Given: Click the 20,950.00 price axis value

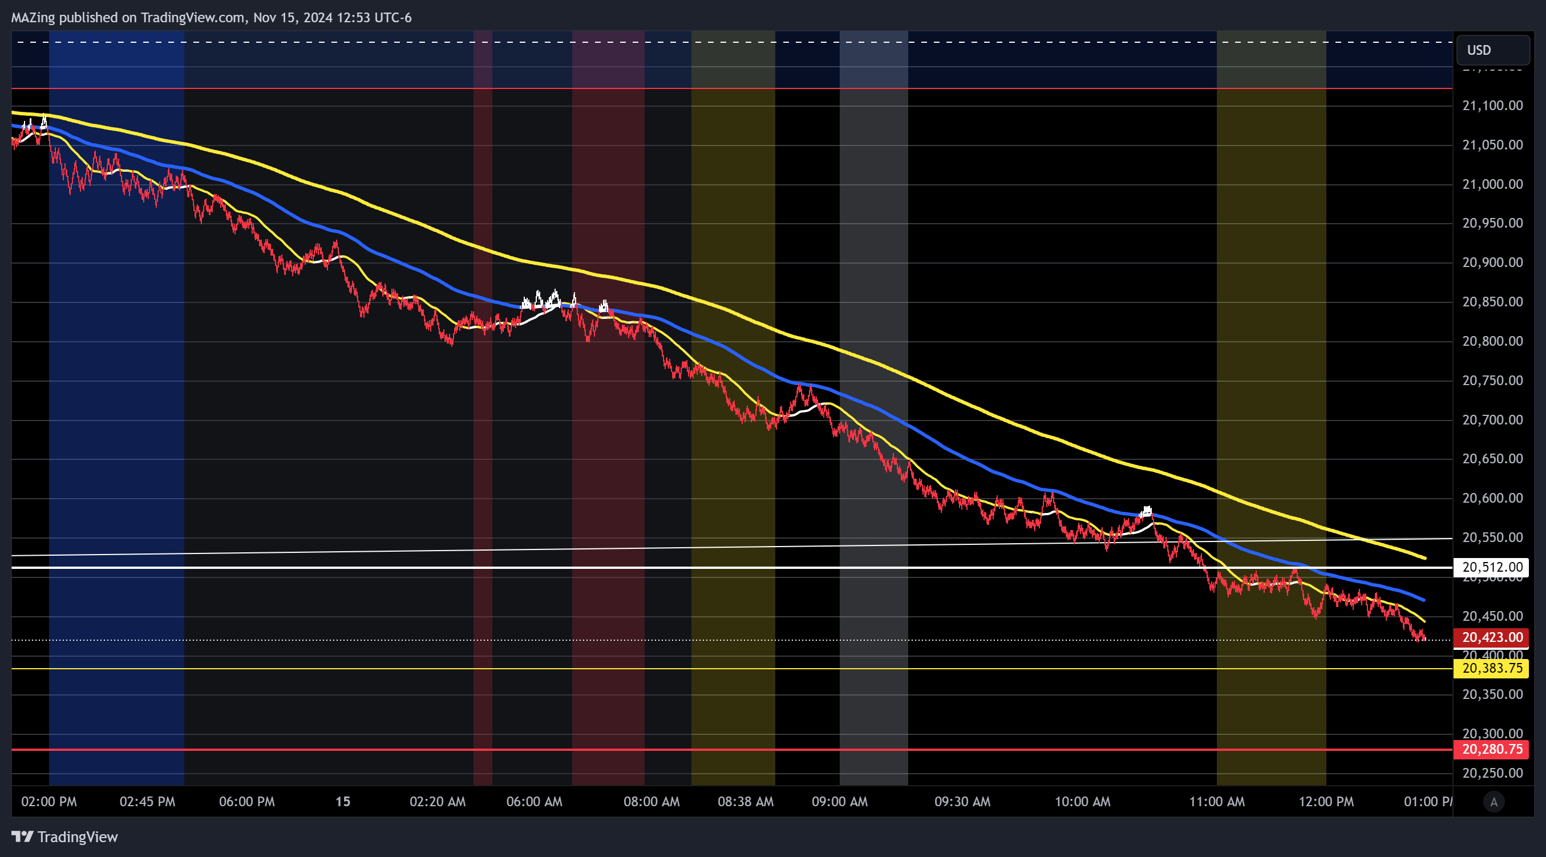Looking at the screenshot, I should tap(1492, 223).
